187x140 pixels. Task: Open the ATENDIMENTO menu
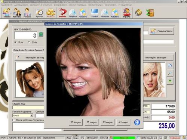click(x=61, y=5)
